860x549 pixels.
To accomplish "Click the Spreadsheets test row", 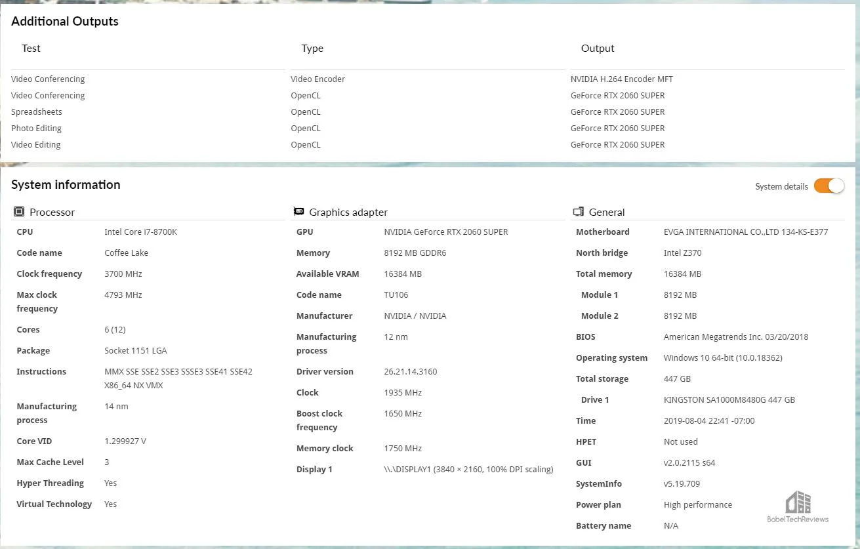I will coord(37,112).
